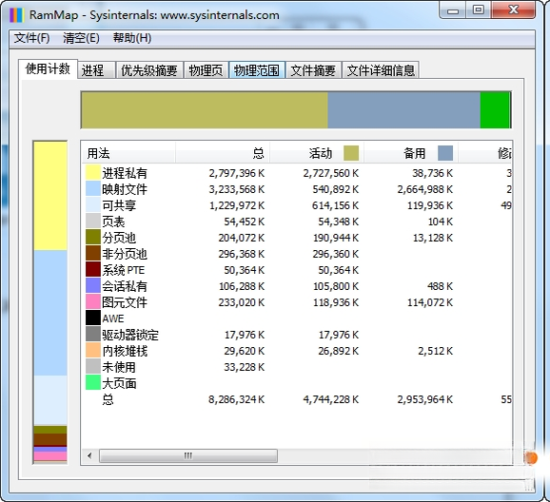
Task: Select the 系统 PTE row label
Action: pyautogui.click(x=123, y=270)
